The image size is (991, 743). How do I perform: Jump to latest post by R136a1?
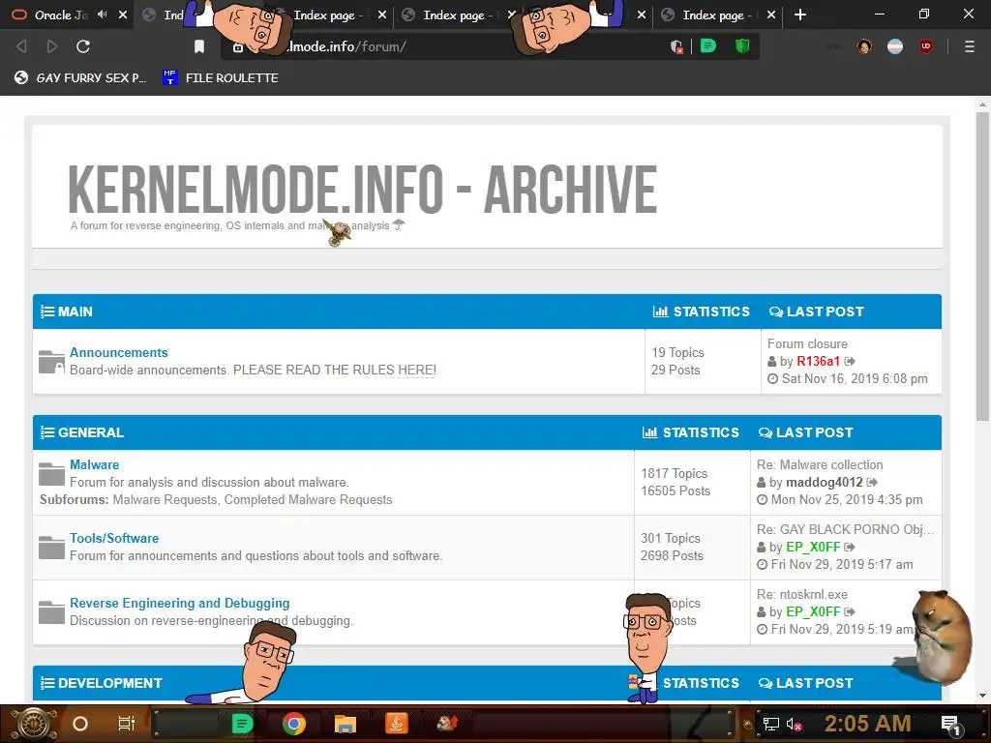pyautogui.click(x=850, y=362)
